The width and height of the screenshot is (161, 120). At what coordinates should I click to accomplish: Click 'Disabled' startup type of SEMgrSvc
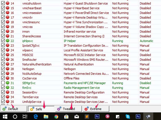click(145, 83)
